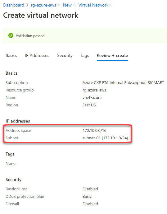
Task: Click the vnet-azure name value
Action: [x=92, y=98]
